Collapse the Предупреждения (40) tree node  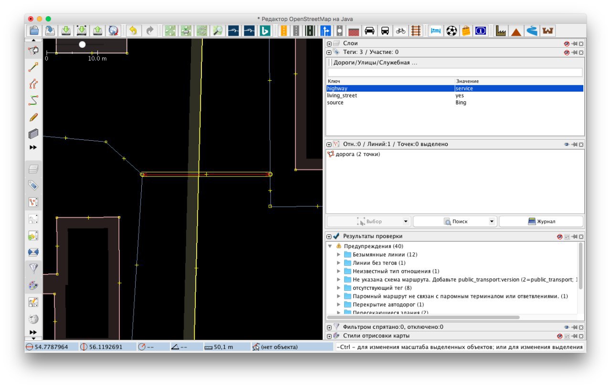click(x=330, y=246)
